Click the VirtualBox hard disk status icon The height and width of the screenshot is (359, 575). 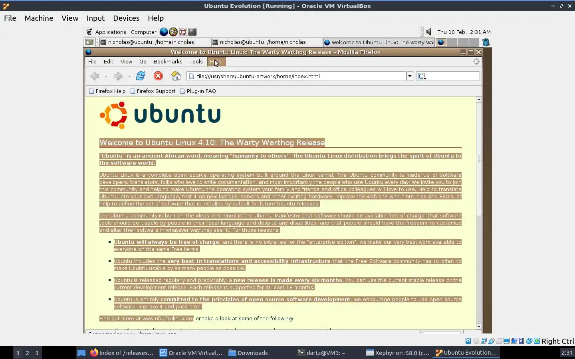coord(468,341)
